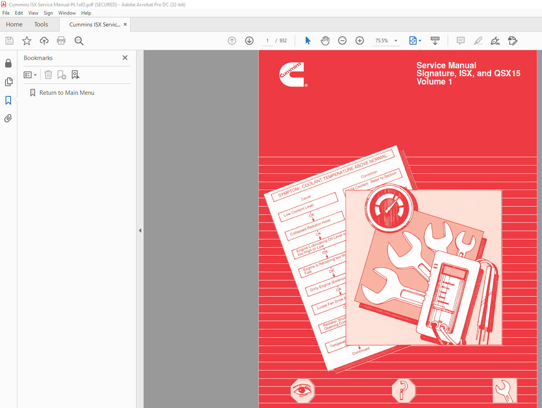Click the stamp icon at toolbar end
The height and width of the screenshot is (408, 542).
click(x=513, y=41)
